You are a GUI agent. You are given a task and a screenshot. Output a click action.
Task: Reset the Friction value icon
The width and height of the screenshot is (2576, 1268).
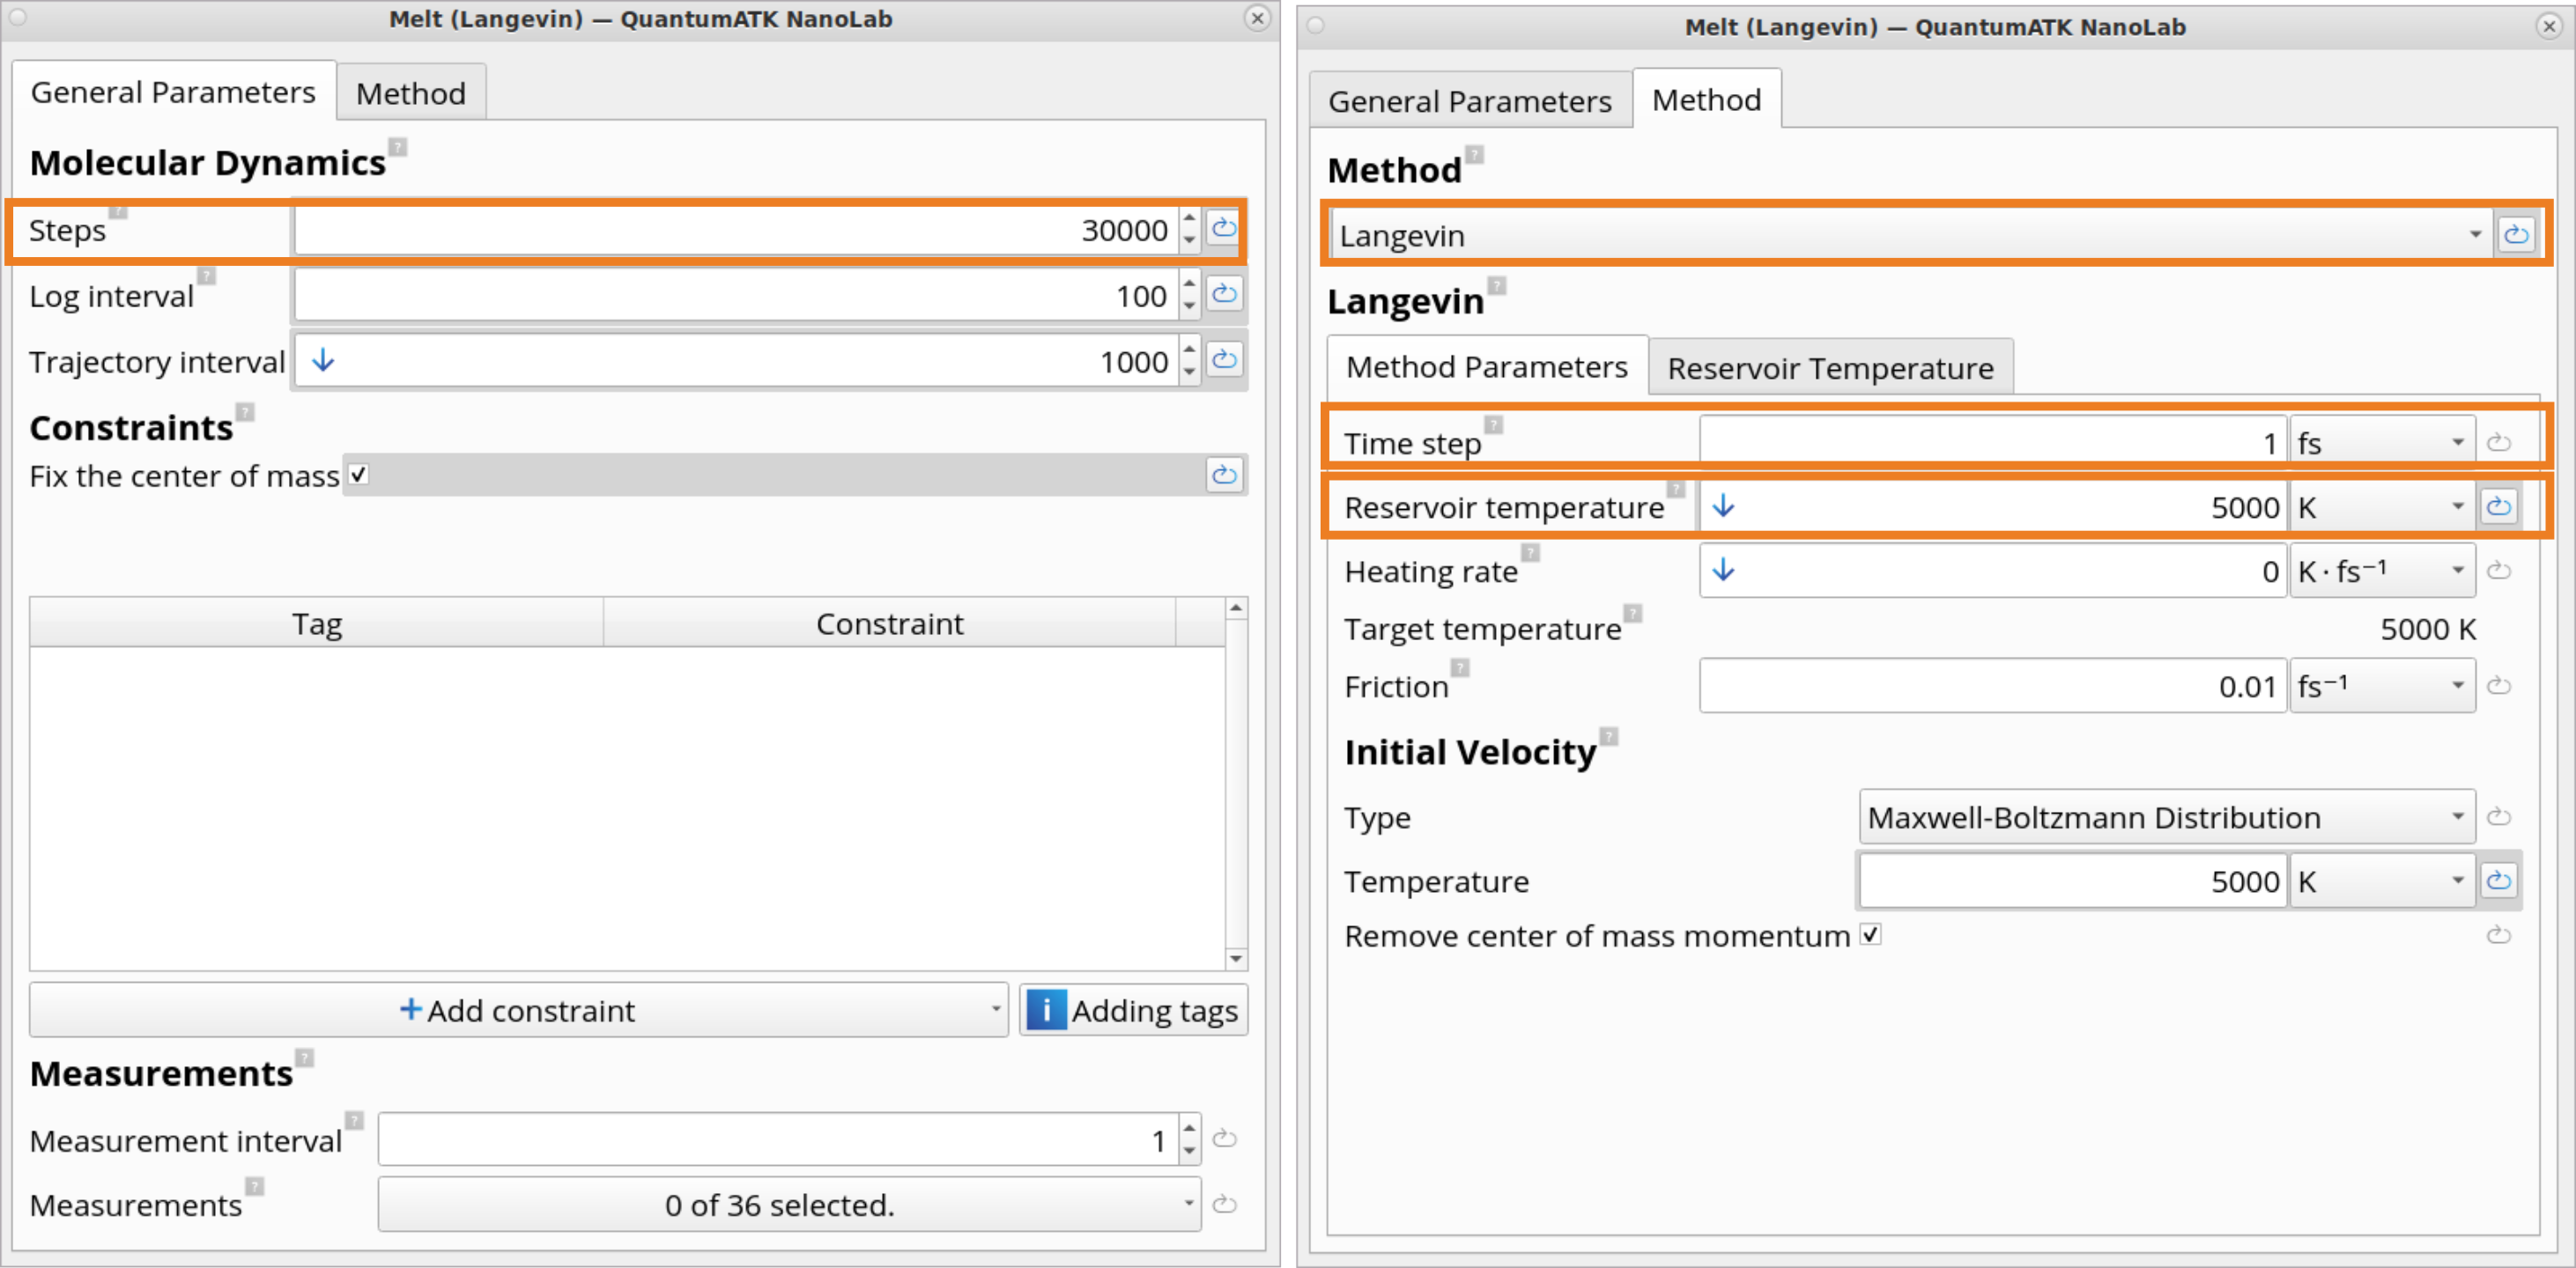tap(2499, 685)
